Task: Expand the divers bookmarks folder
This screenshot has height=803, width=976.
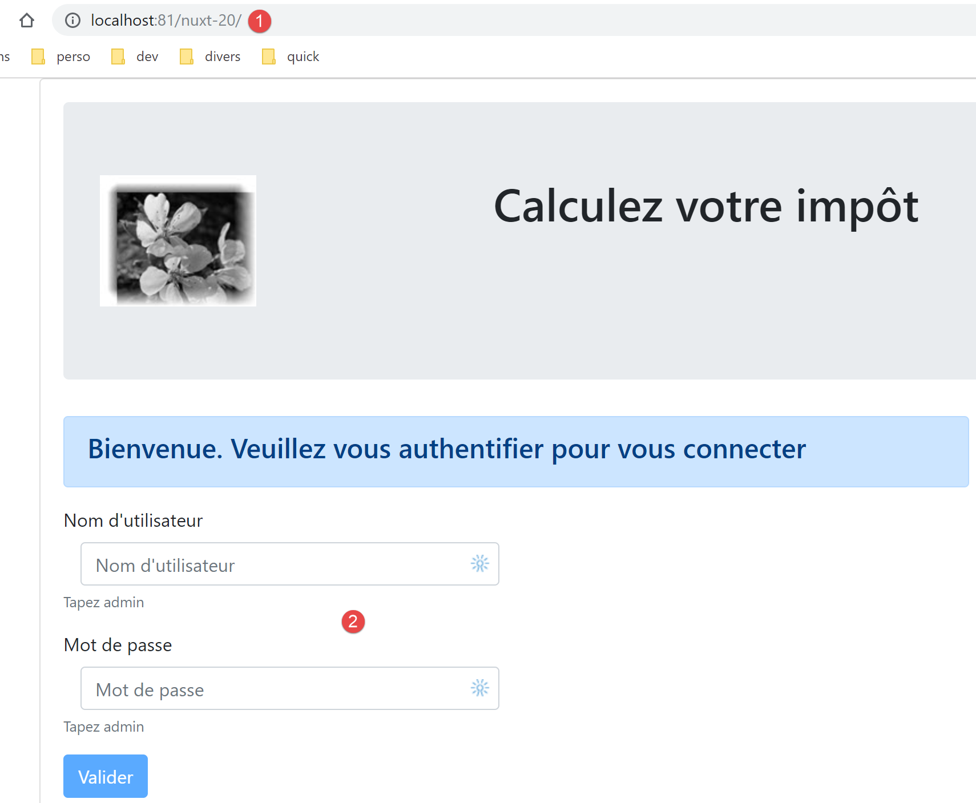Action: 211,57
